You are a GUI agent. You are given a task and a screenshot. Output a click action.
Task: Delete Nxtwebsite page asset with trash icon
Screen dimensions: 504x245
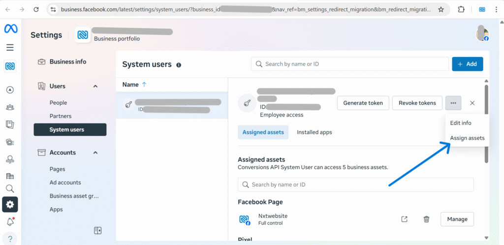[427, 219]
